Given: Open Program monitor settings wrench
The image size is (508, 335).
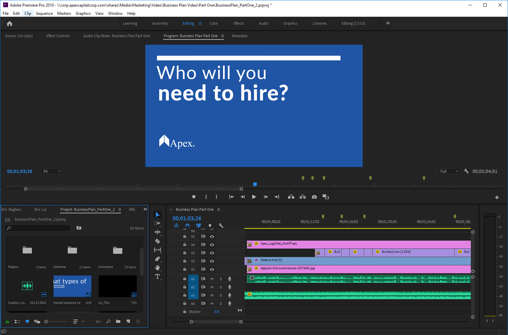Looking at the screenshot, I should click(x=466, y=171).
